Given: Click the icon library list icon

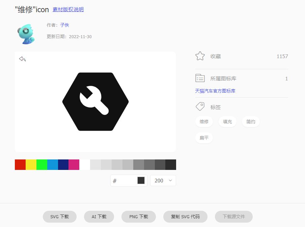Looking at the screenshot, I should (x=200, y=78).
